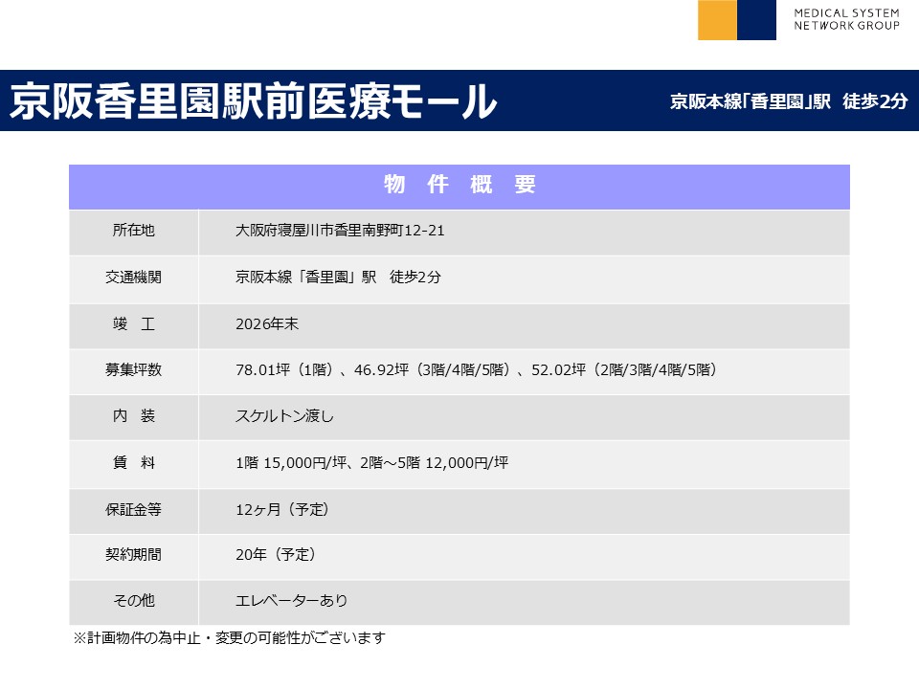
Task: Click the MEDICAL SYSTEM NETWORK GROUP text
Action: tap(846, 19)
